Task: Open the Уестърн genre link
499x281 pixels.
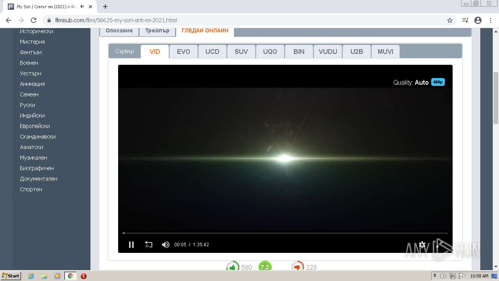Action: (30, 73)
